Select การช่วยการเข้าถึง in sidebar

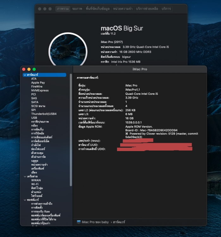coord(42,204)
